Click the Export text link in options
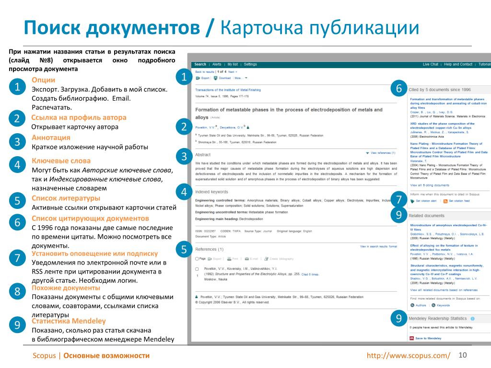This screenshot has height=368, width=491. [x=205, y=78]
